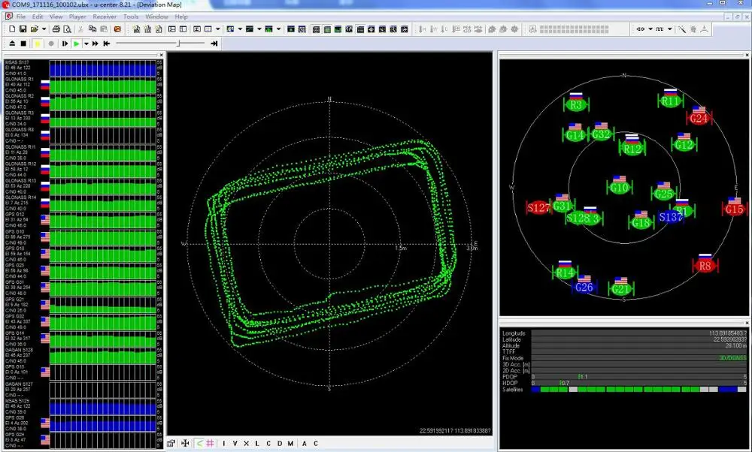Click the move/pan crosshair icon below map
Screen dimensions: 752x452
[185, 443]
